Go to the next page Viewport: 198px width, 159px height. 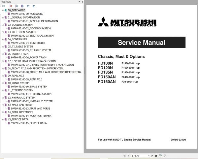pos(152,156)
